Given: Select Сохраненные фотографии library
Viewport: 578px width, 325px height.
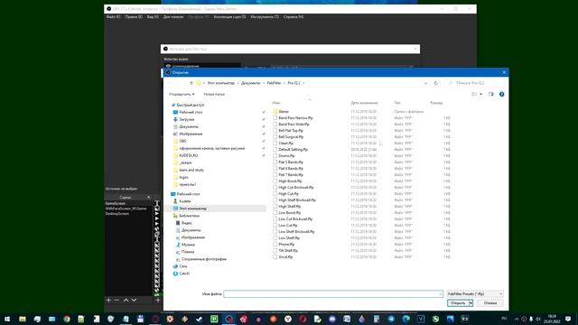Looking at the screenshot, I should tap(204, 259).
